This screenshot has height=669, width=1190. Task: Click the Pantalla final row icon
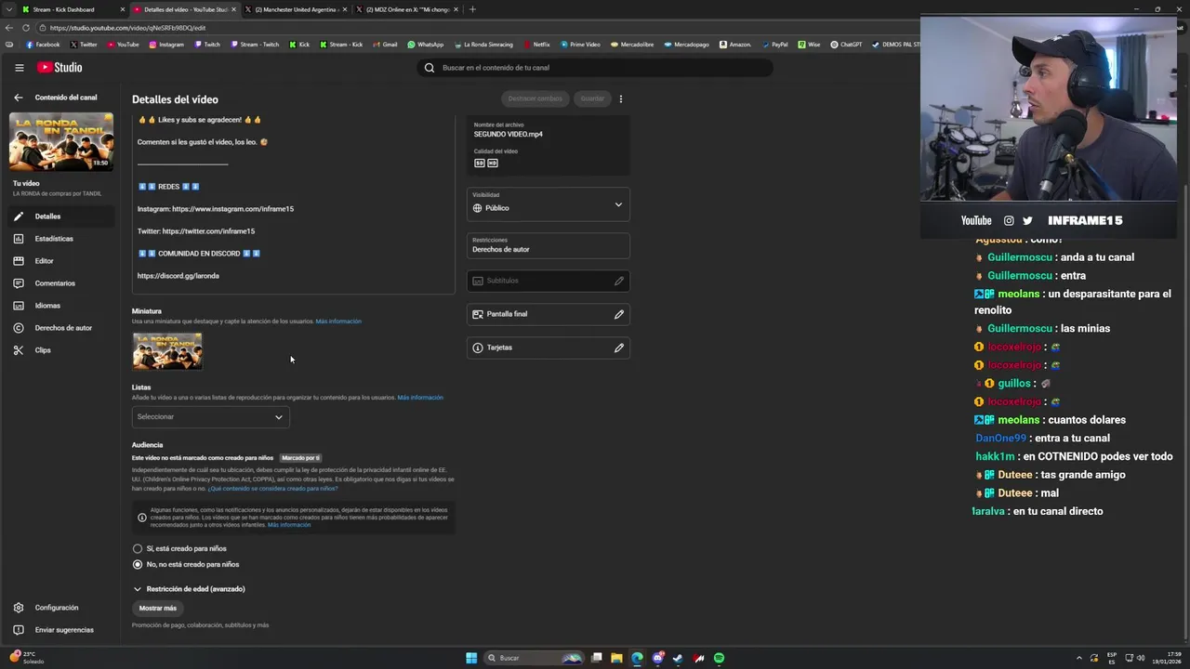pos(478,314)
